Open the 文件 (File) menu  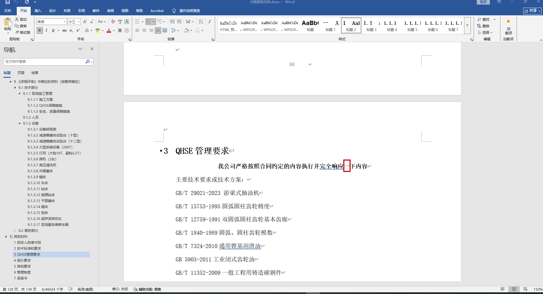[8, 11]
